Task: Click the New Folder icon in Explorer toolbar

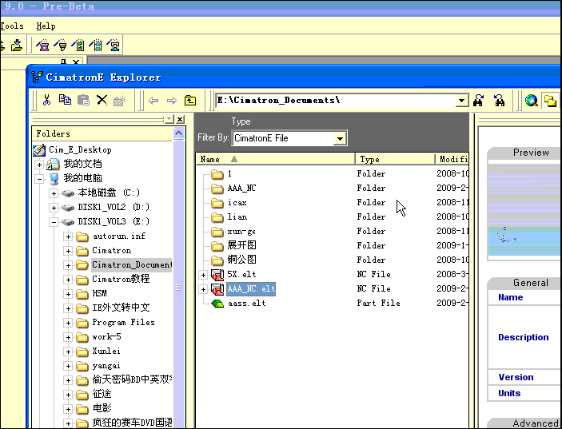Action: (121, 101)
